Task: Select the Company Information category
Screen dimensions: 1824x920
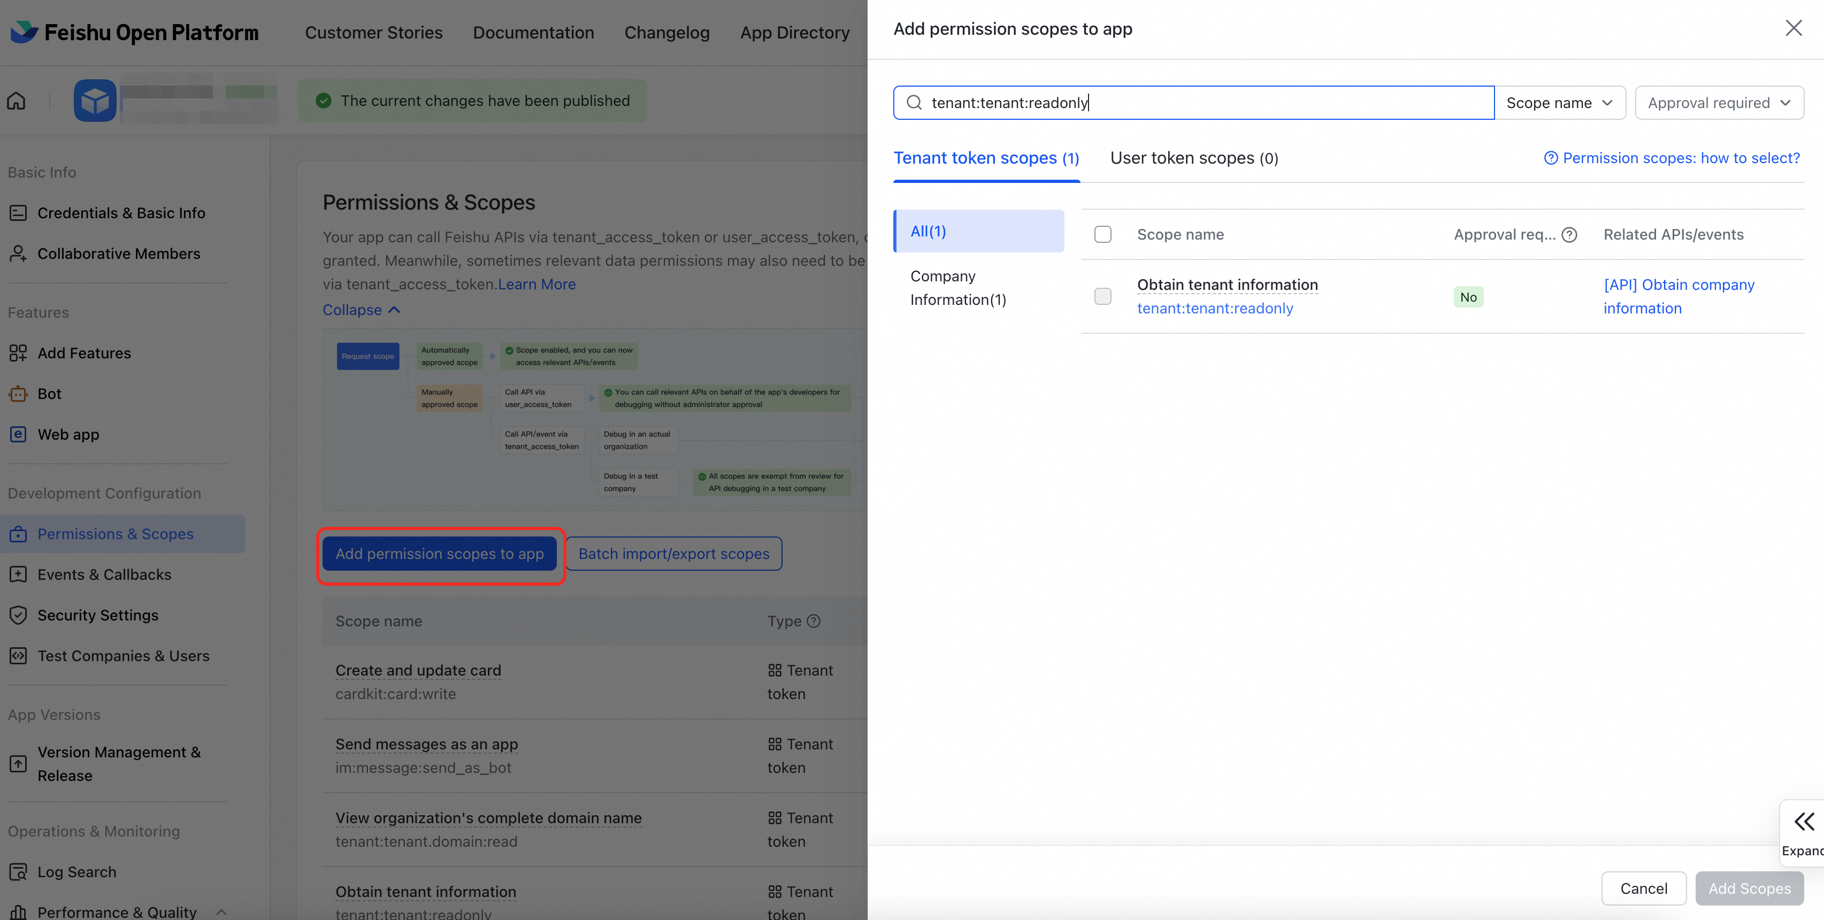Action: (957, 288)
